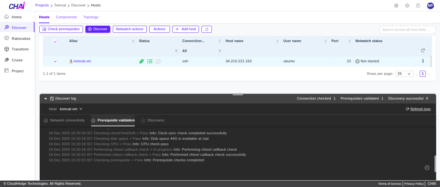Sort by the User name column arrows

[326, 41]
